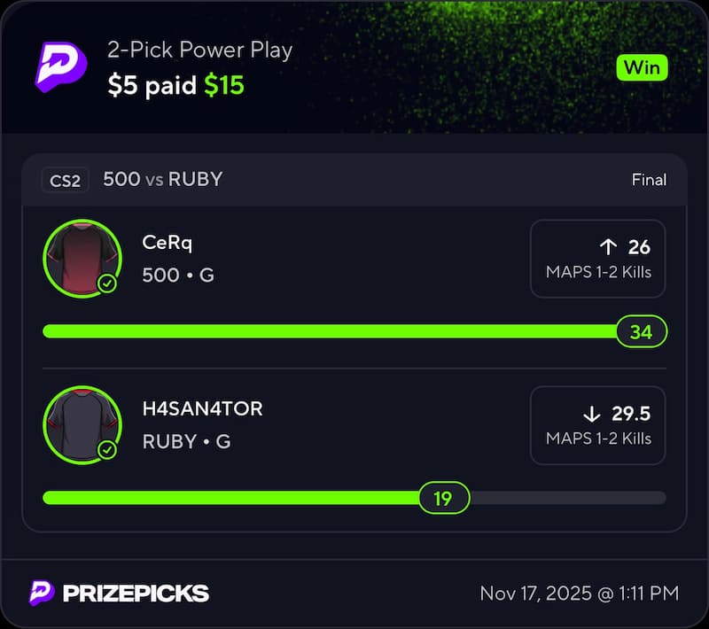Click the green checkmark on H4SAN4TOR's avatar

tap(107, 451)
